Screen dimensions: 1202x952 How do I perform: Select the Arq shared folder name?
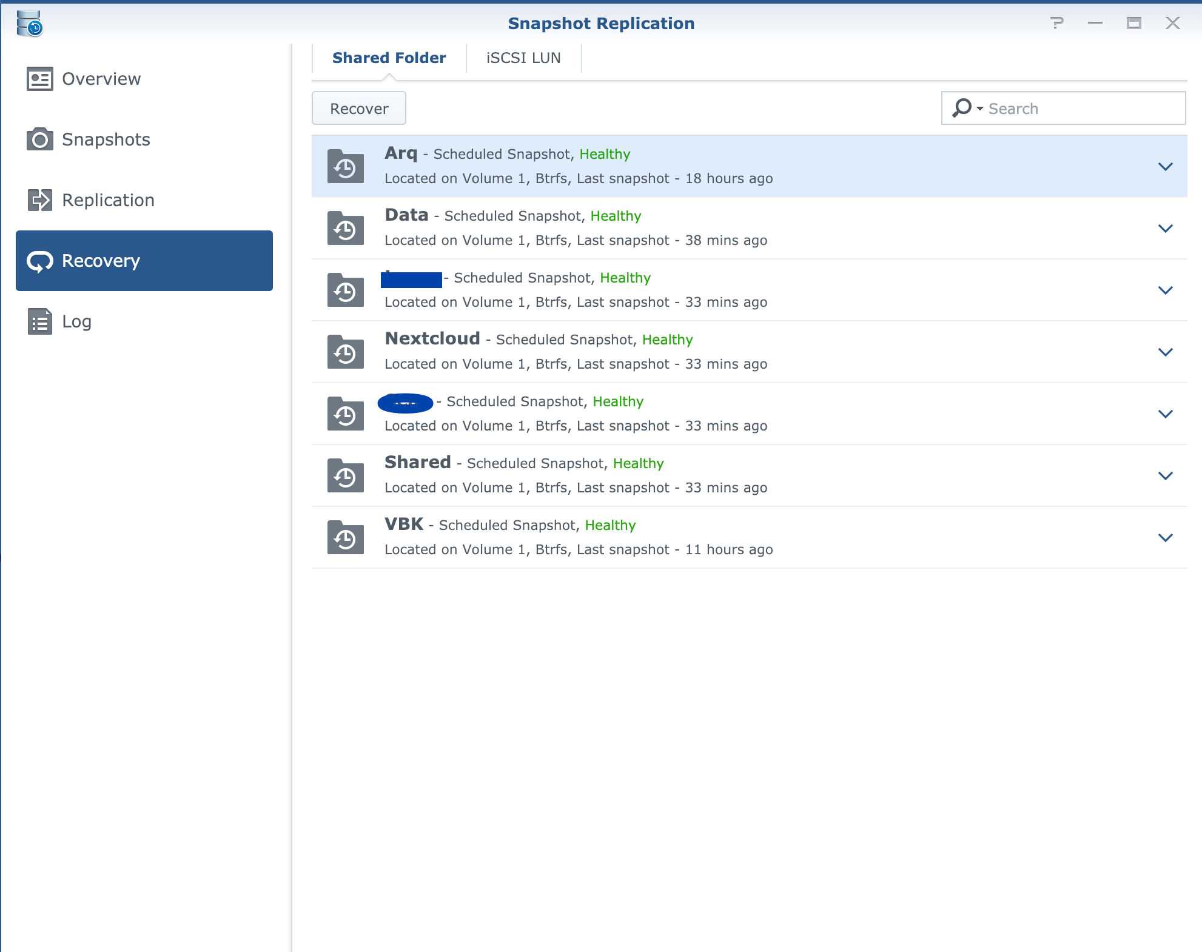pyautogui.click(x=401, y=153)
